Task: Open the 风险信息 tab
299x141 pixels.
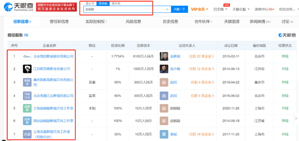Action: 133,22
